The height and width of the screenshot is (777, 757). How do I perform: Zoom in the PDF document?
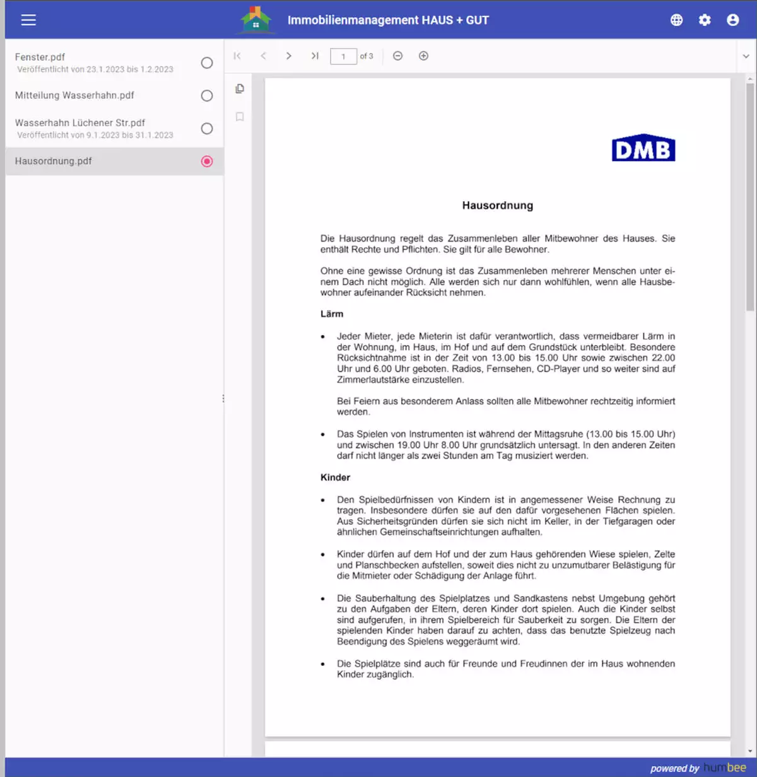pos(423,56)
